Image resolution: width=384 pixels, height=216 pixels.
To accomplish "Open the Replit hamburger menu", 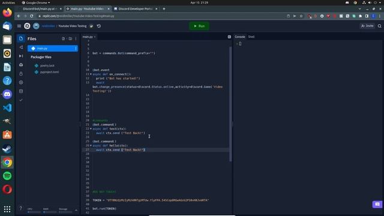I will (x=19, y=26).
